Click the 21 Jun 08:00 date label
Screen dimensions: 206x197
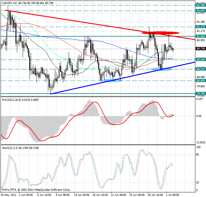point(118,195)
